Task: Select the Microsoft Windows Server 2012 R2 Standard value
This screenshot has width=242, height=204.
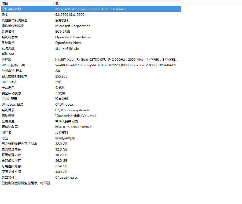Action: (90, 9)
